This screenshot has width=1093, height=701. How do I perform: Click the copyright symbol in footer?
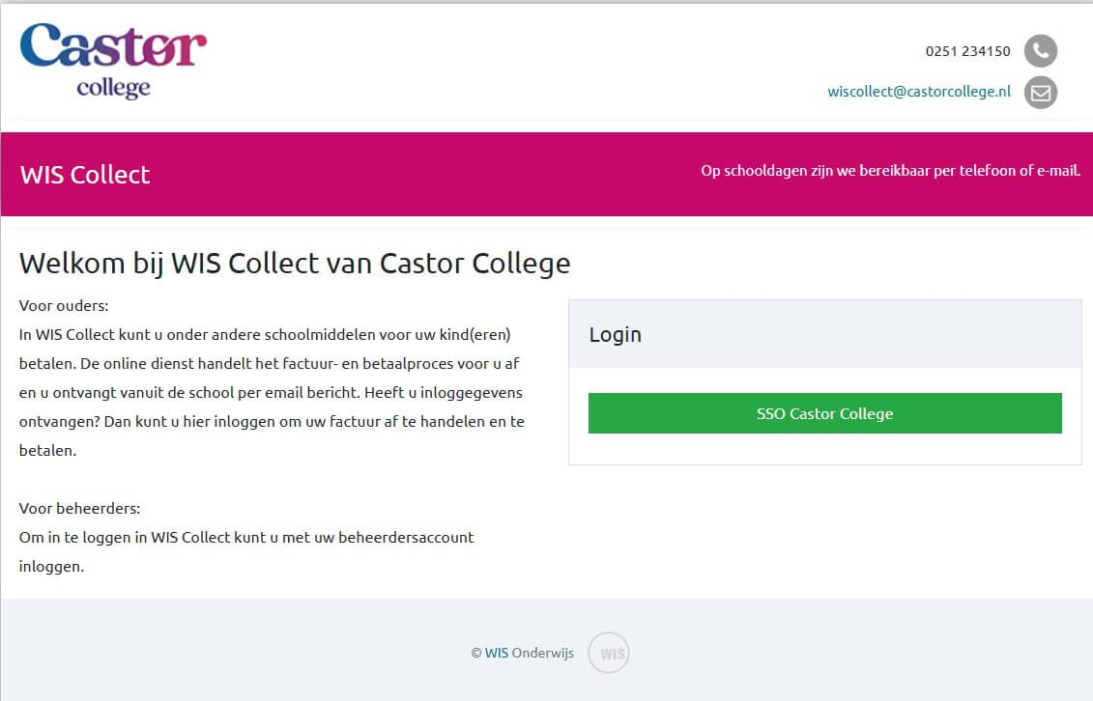point(476,653)
